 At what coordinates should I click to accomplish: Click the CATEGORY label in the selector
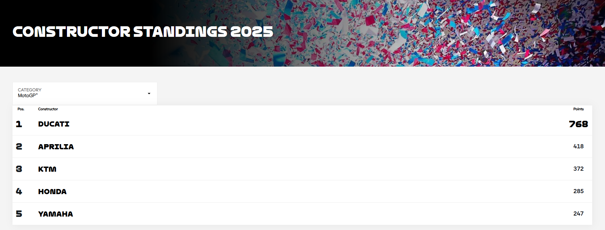point(29,90)
